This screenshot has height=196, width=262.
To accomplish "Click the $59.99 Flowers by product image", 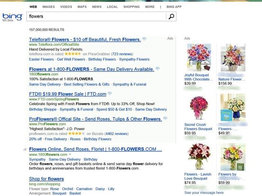I will click(233, 157).
